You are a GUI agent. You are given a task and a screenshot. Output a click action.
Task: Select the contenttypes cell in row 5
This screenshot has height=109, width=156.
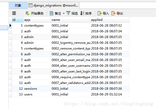(37, 49)
